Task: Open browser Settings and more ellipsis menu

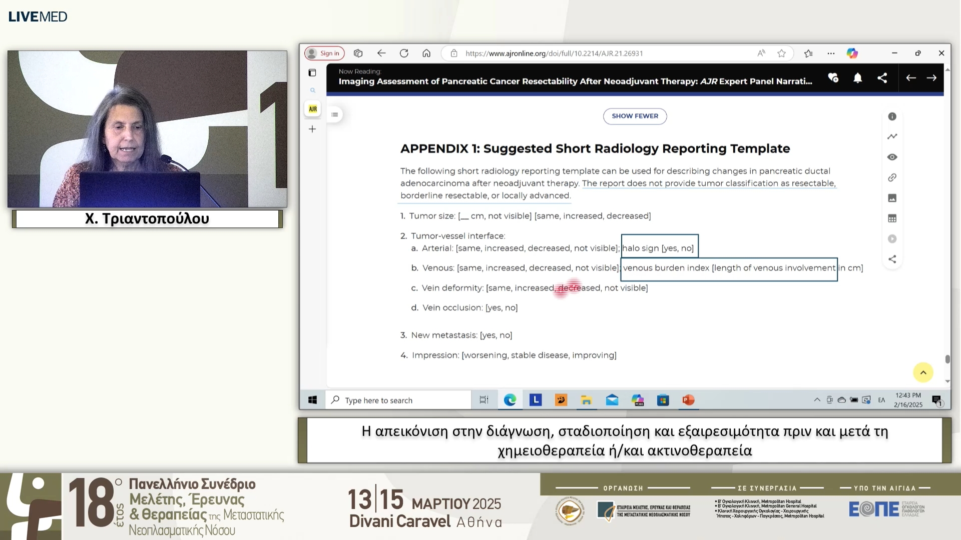Action: point(831,53)
